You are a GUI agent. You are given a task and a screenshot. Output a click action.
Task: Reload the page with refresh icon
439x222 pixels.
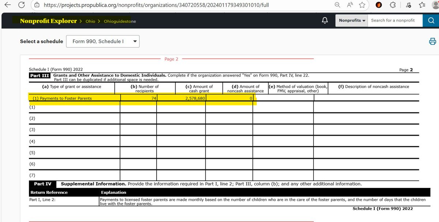[22, 5]
